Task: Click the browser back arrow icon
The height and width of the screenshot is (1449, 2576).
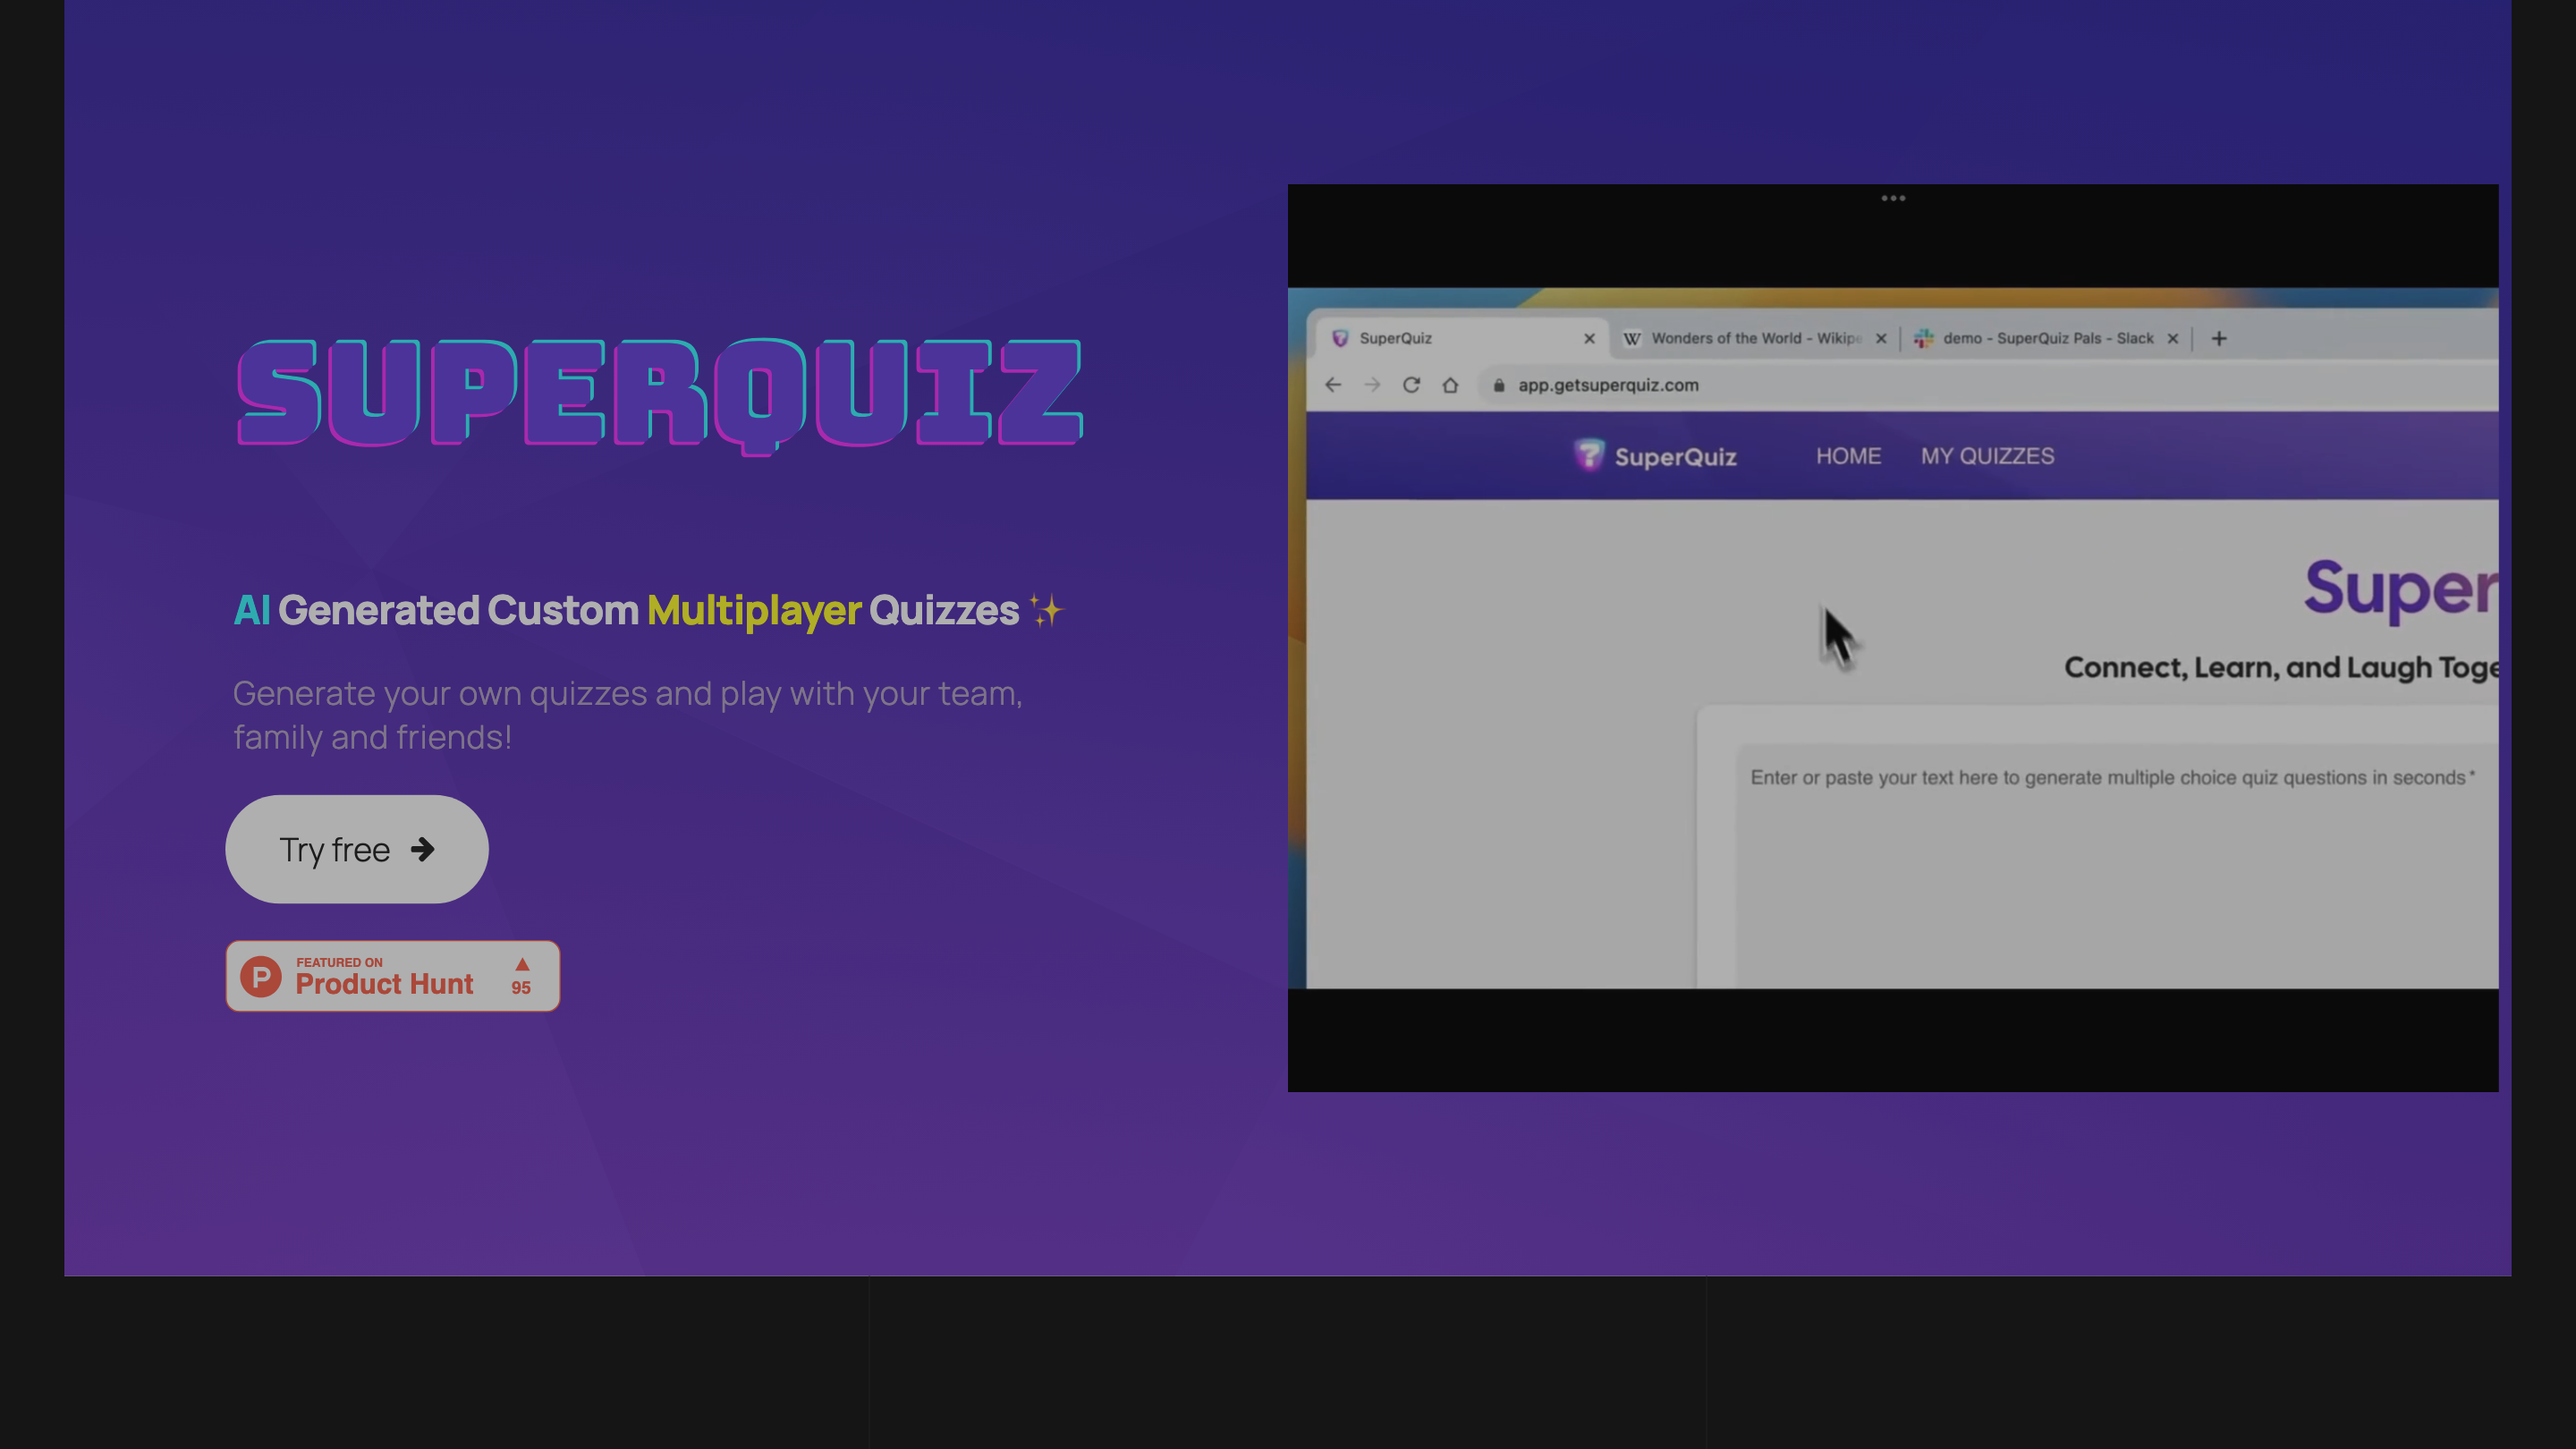Action: click(x=1332, y=384)
